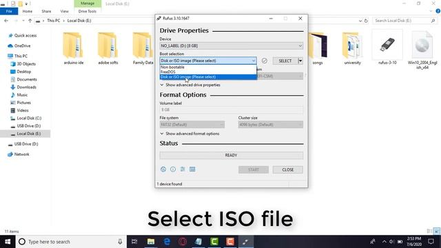Click the Windows Start button
Screen dimensions: 441x248
(x=8, y=242)
